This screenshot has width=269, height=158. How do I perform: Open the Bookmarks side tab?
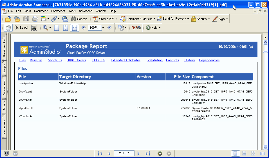[4, 48]
